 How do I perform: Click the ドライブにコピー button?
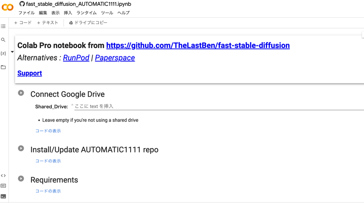(x=88, y=23)
